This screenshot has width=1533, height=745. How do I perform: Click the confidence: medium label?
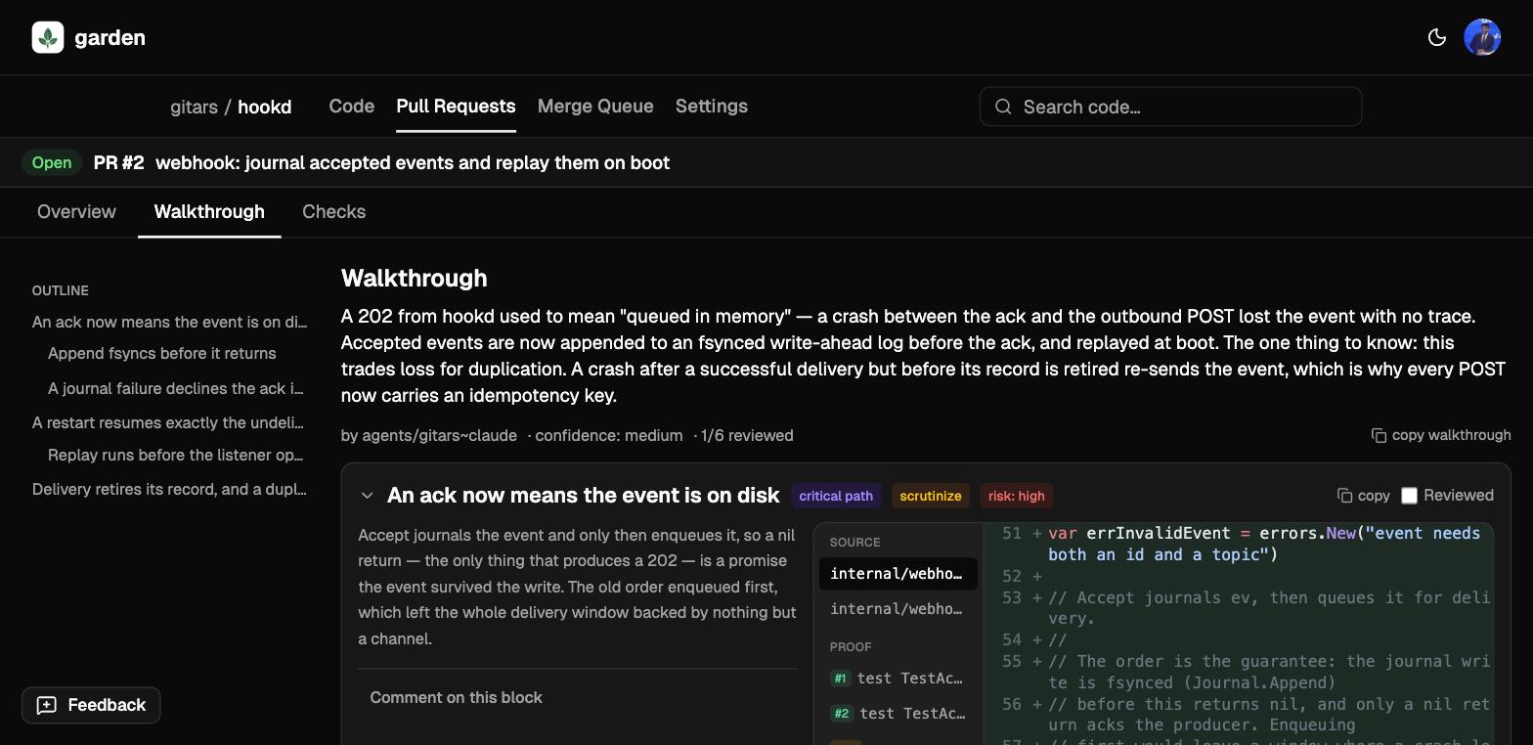pyautogui.click(x=608, y=435)
